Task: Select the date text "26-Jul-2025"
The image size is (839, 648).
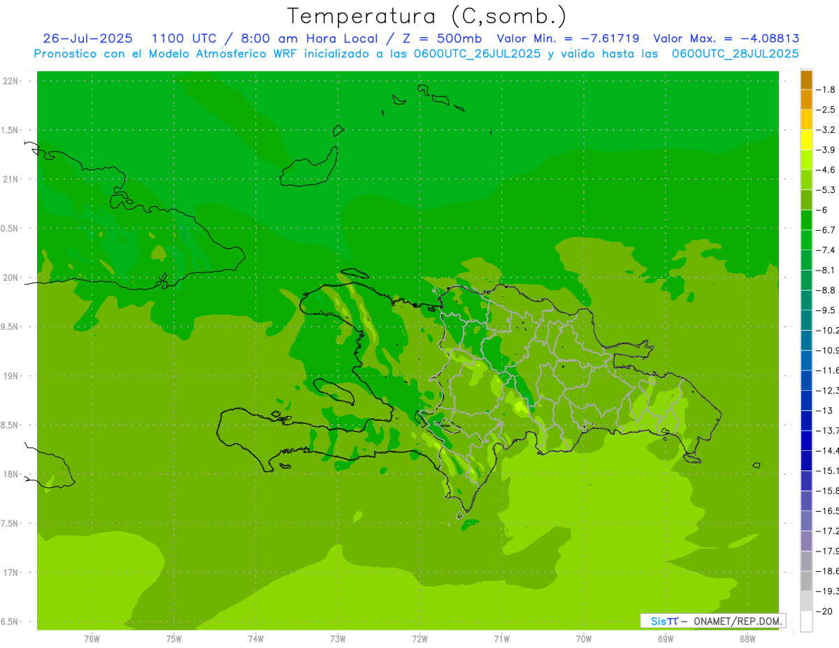Action: click(x=87, y=39)
